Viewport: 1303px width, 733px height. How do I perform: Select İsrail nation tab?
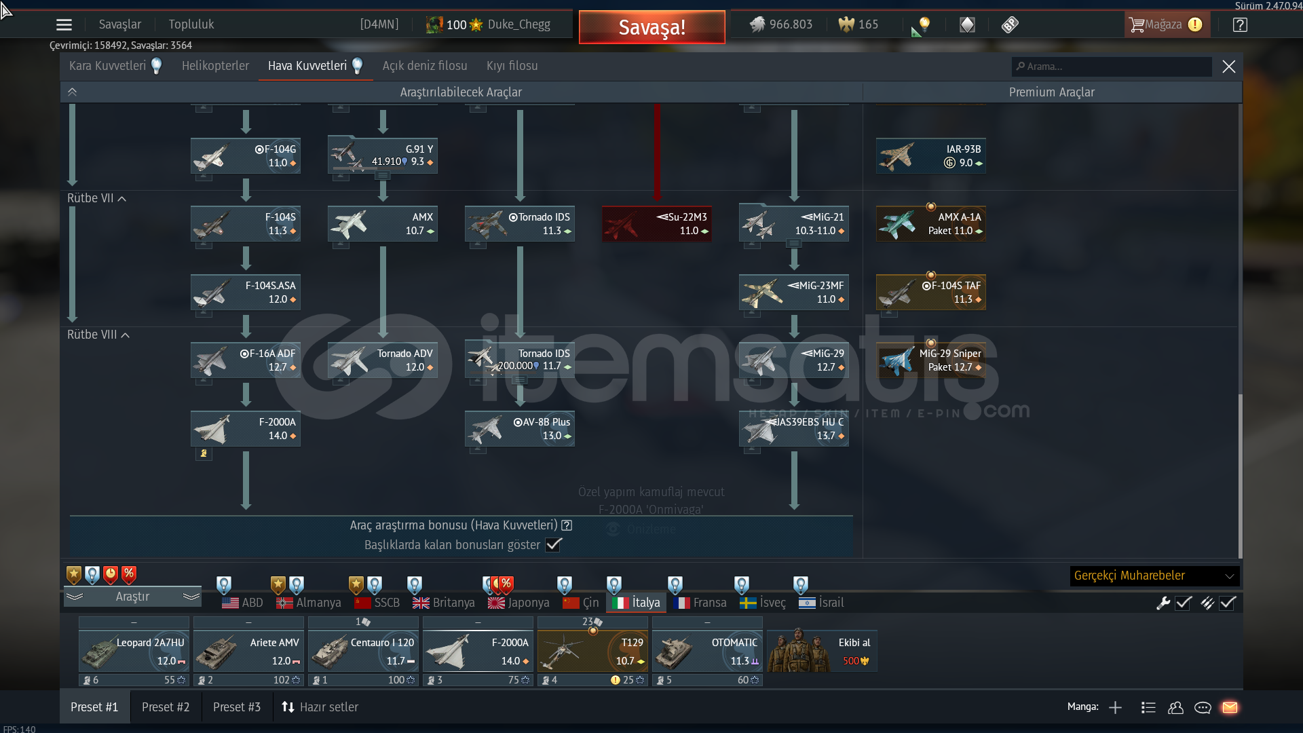821,603
